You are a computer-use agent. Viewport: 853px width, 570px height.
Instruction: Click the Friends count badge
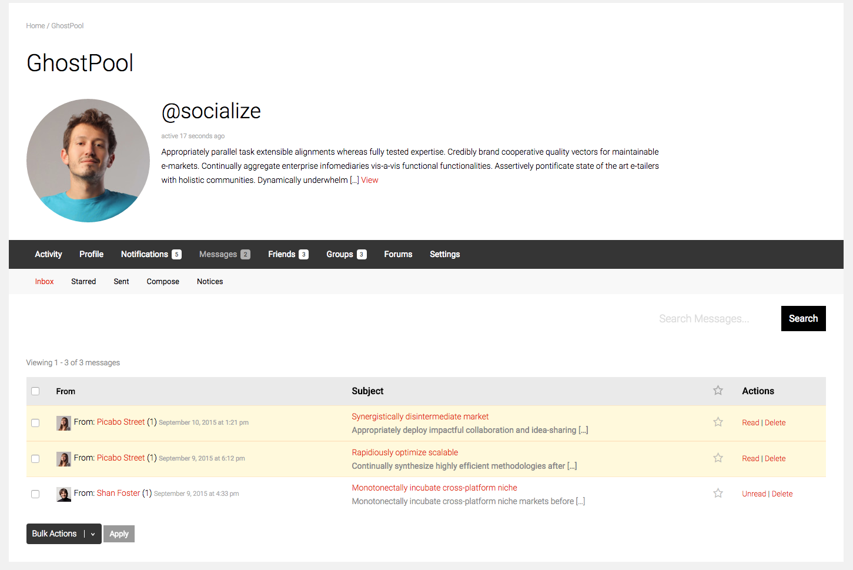pyautogui.click(x=303, y=255)
